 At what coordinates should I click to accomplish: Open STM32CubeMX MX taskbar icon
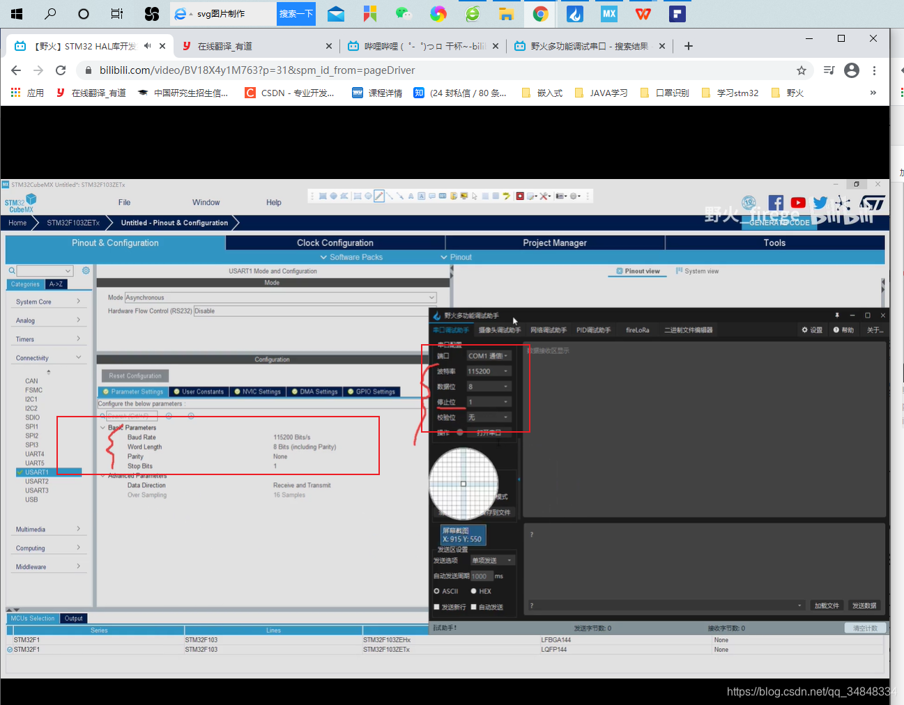(609, 13)
